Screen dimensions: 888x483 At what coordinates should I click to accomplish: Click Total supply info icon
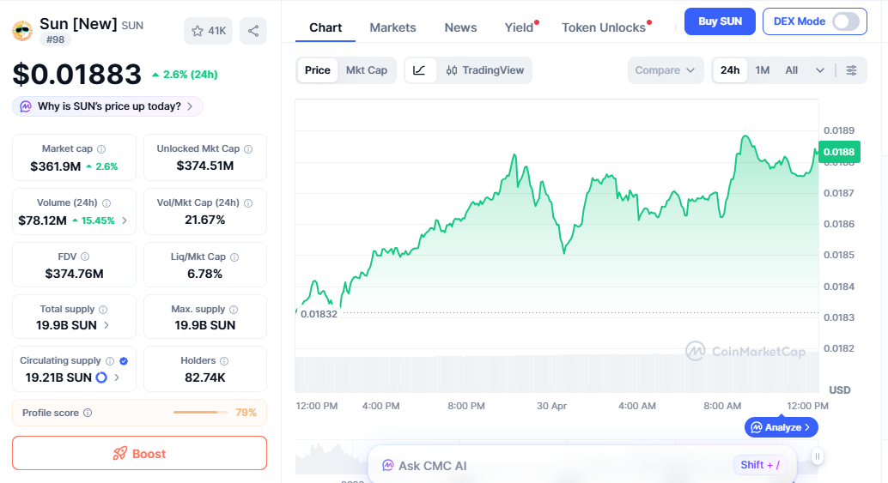103,310
